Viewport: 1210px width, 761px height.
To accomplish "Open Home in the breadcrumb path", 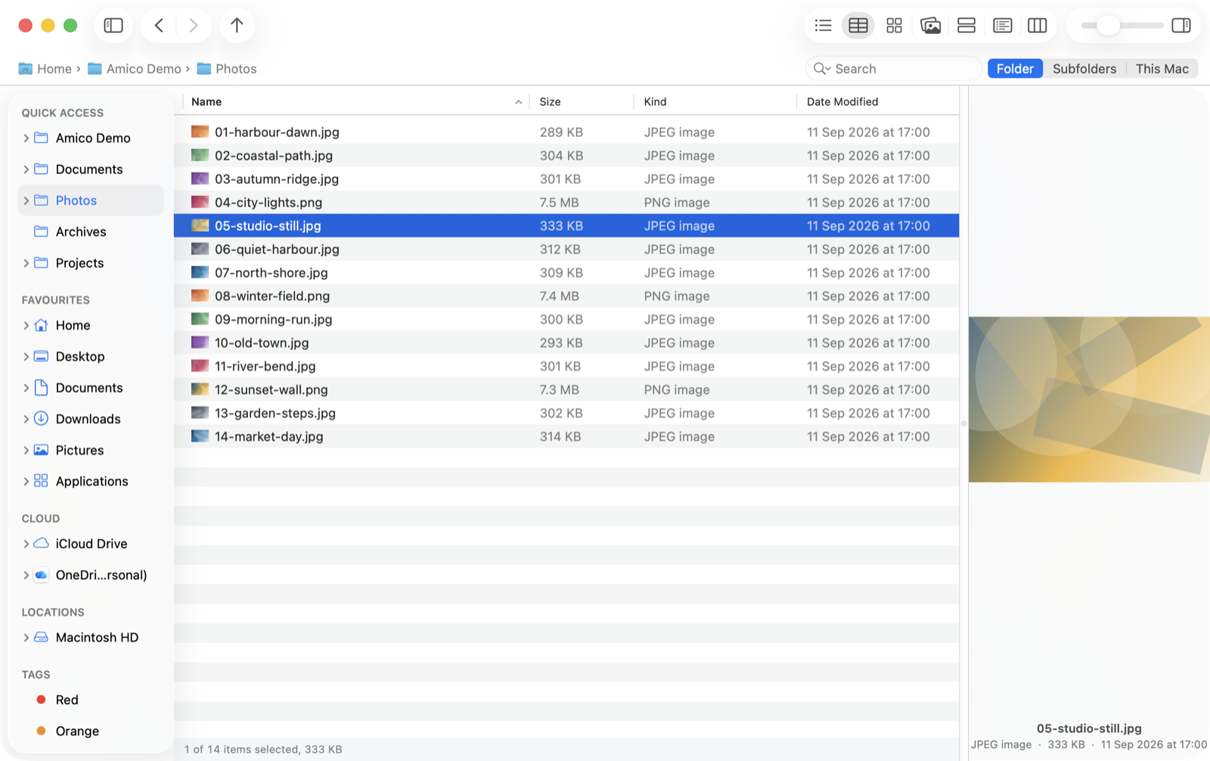I will click(45, 69).
